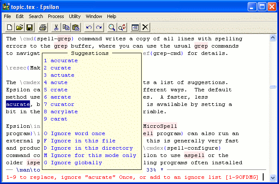Click the vertical scrollbar up arrow

click(x=273, y=38)
